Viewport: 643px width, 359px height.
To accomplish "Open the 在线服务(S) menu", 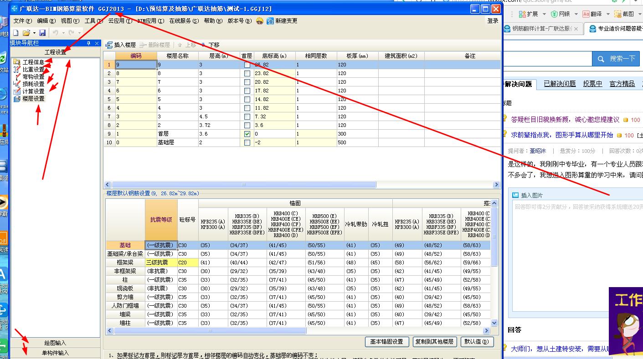I will [x=184, y=21].
